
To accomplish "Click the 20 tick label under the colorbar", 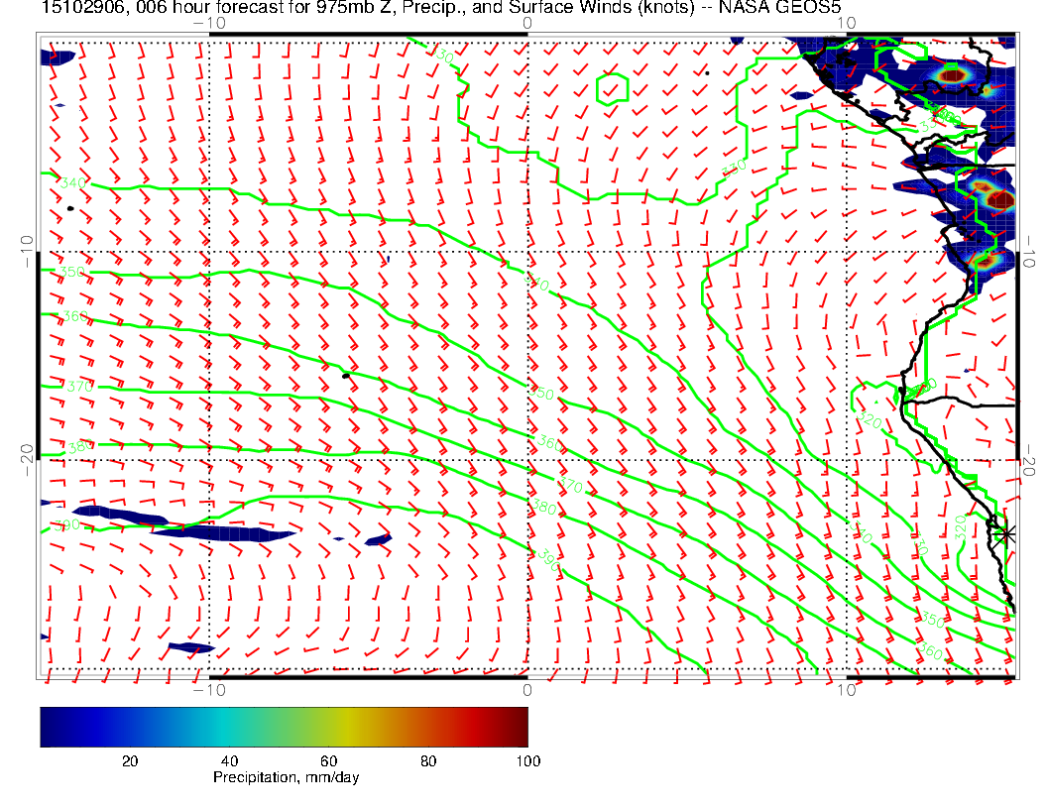I will click(129, 760).
